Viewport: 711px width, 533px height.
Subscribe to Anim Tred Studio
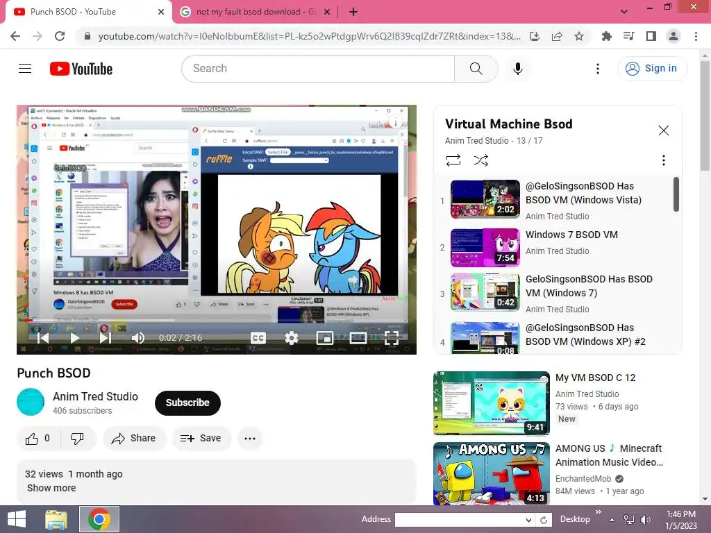point(187,403)
